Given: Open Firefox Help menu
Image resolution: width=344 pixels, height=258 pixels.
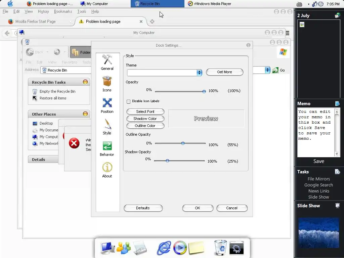Looking at the screenshot, I should (x=95, y=11).
